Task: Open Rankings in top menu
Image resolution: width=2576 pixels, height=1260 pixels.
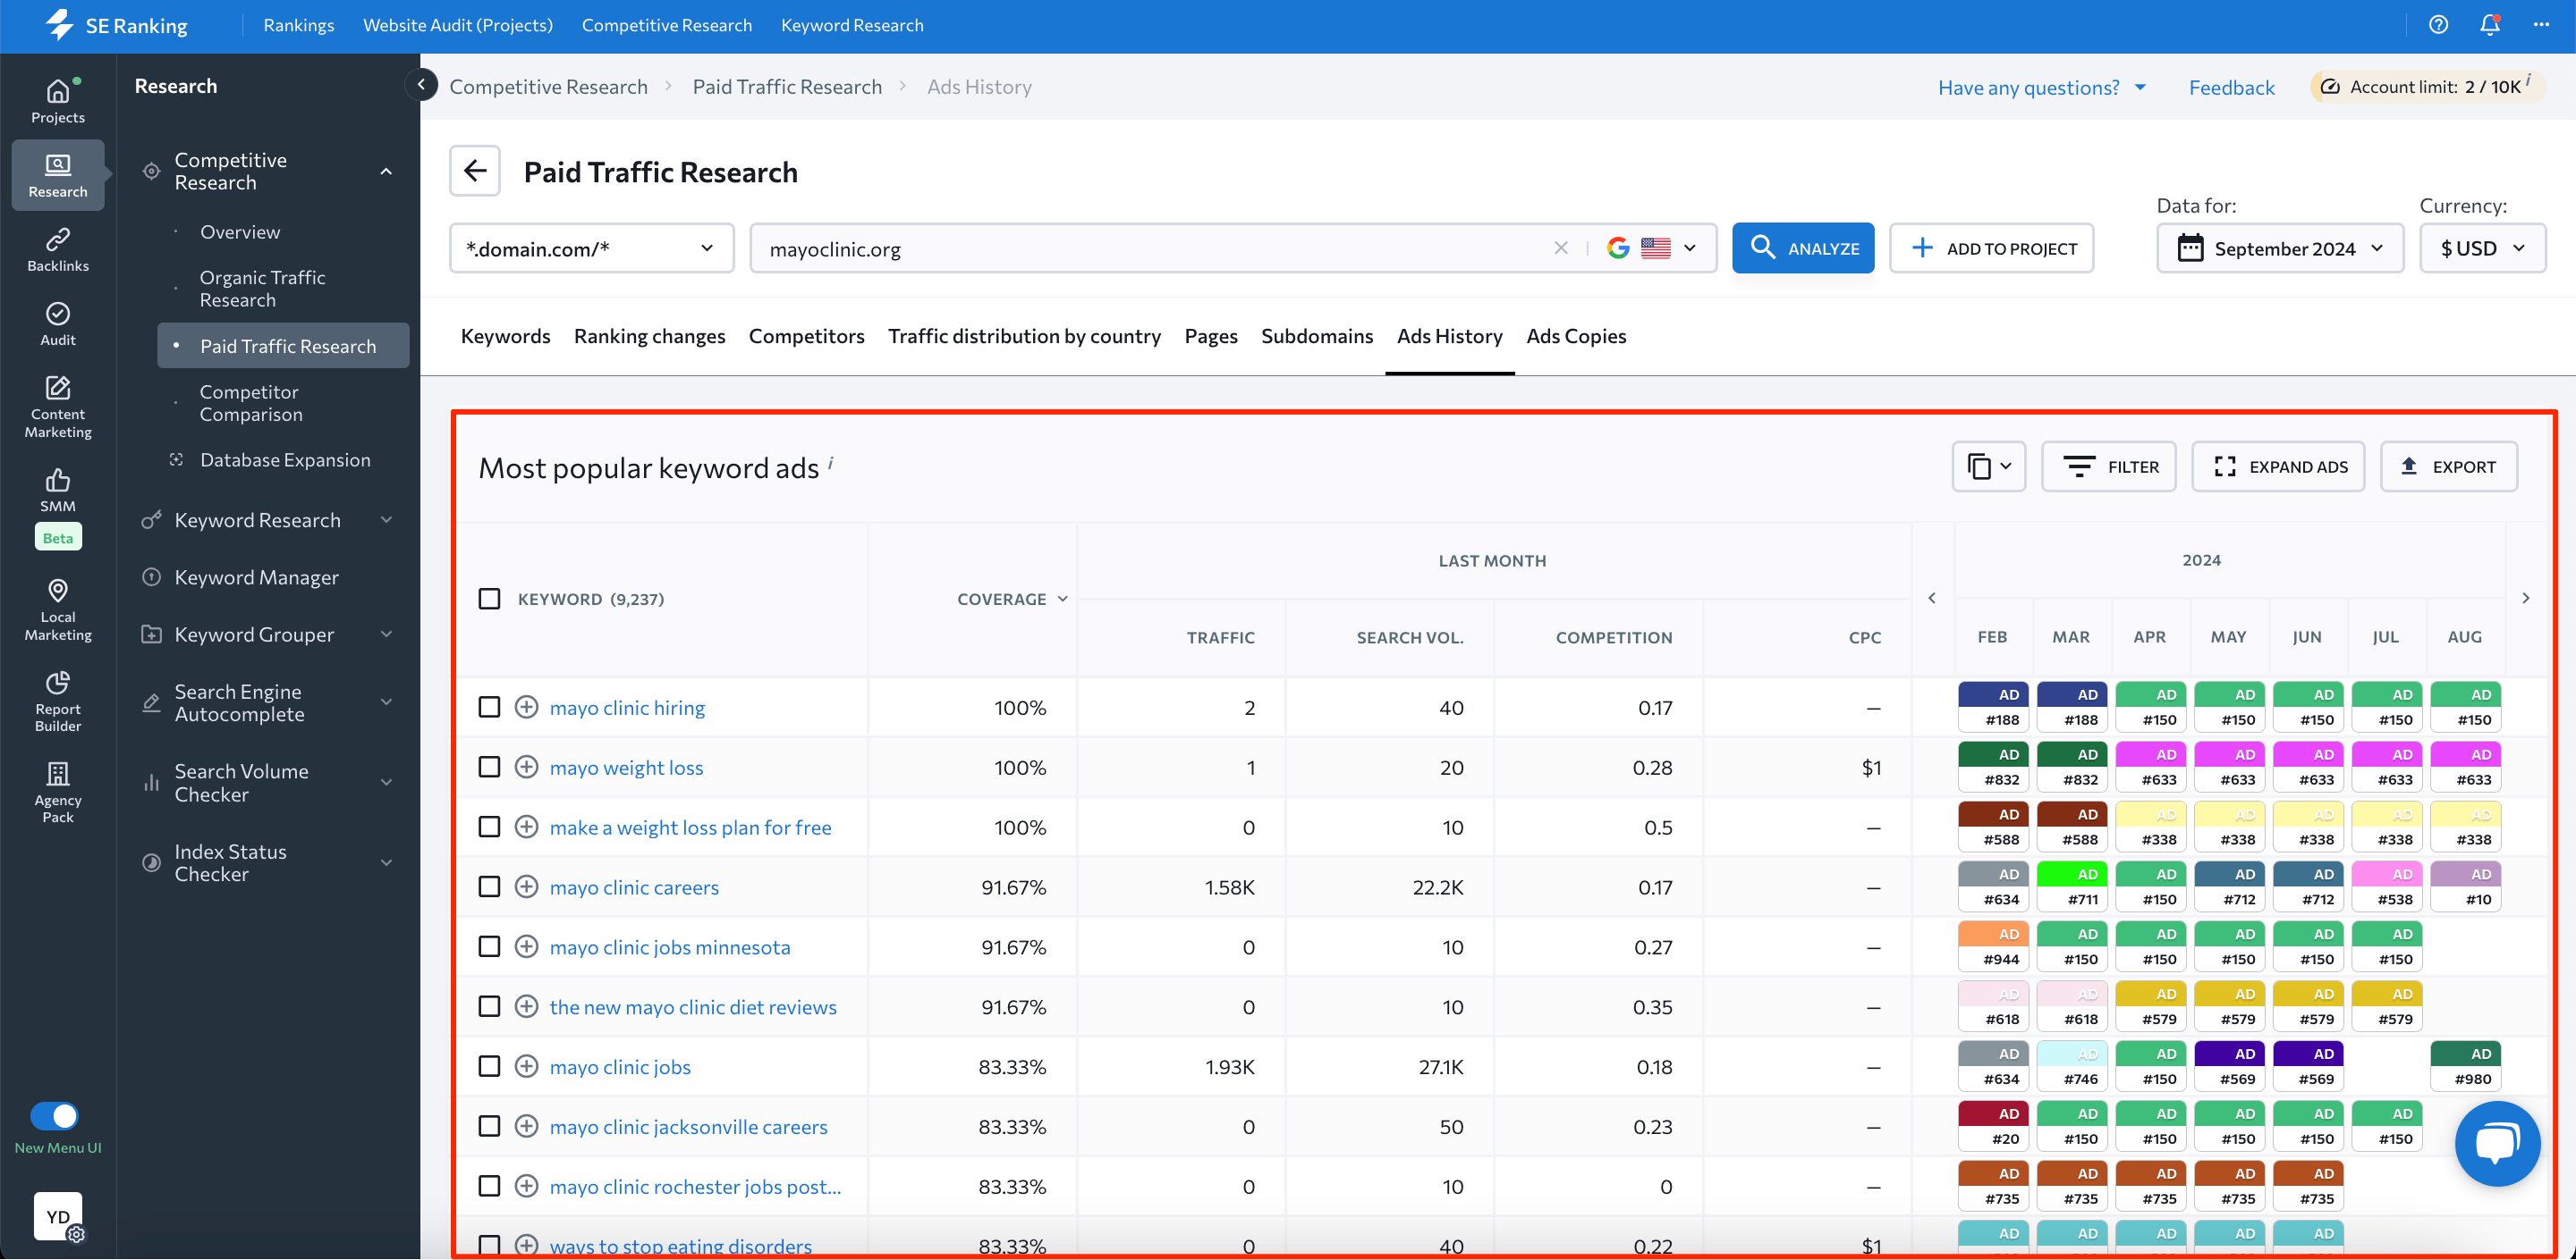Action: tap(298, 25)
